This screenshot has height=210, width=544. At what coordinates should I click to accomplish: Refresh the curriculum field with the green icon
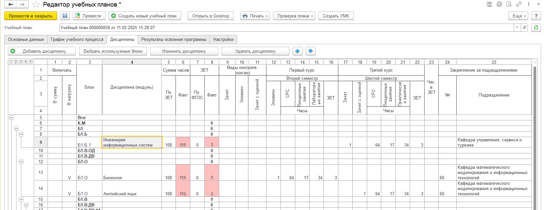click(x=536, y=27)
